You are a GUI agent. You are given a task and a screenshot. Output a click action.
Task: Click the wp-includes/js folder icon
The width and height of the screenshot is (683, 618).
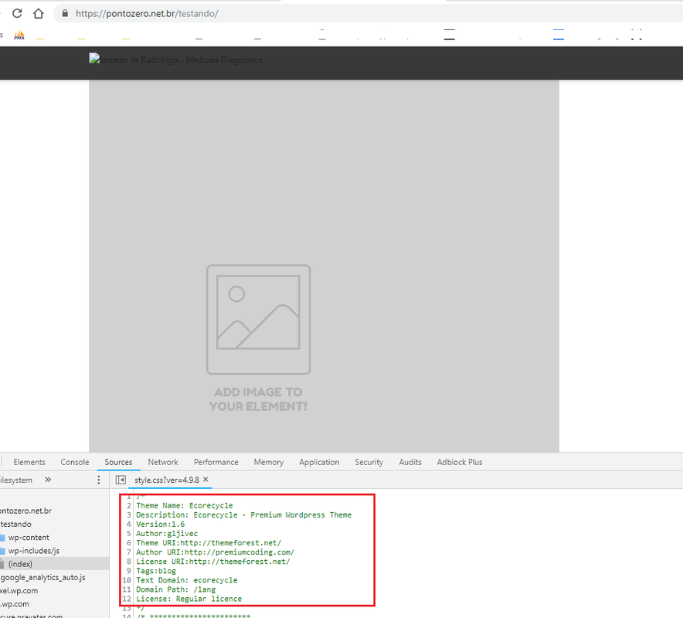coord(2,551)
